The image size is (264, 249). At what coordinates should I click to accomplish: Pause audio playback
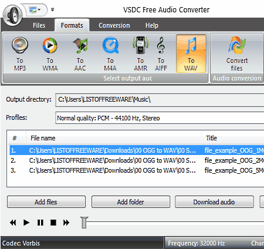click(x=40, y=223)
